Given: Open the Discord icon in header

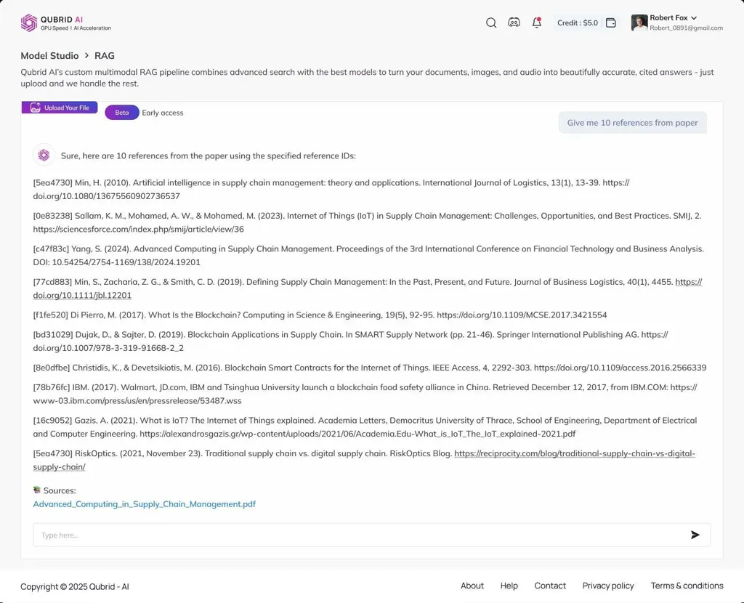Looking at the screenshot, I should pyautogui.click(x=514, y=23).
